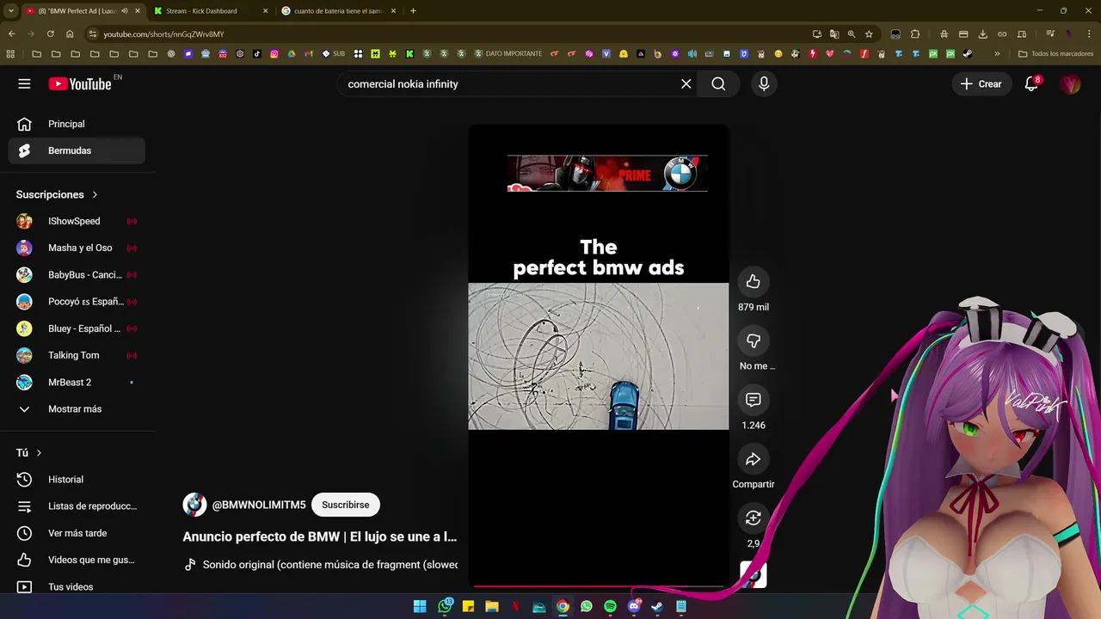Expand the Suscripciones section
This screenshot has width=1101, height=619.
[x=57, y=194]
